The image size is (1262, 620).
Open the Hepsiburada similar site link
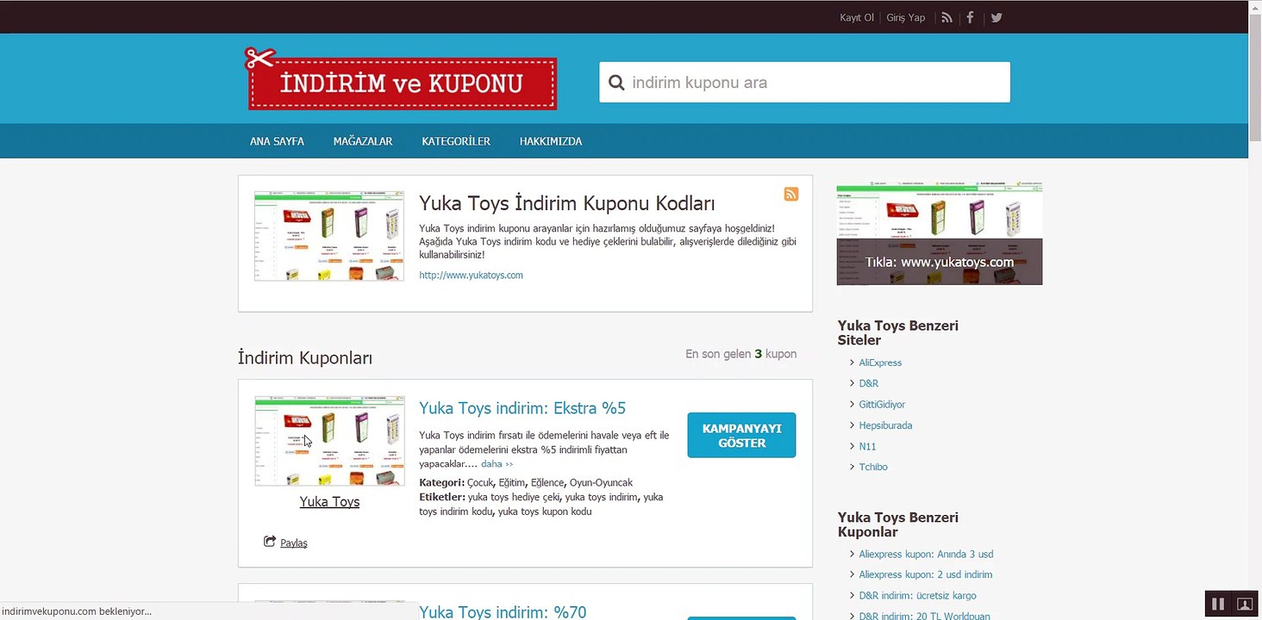click(885, 425)
